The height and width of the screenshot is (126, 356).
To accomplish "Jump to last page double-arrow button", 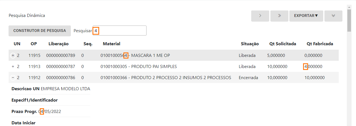I will tap(279, 16).
